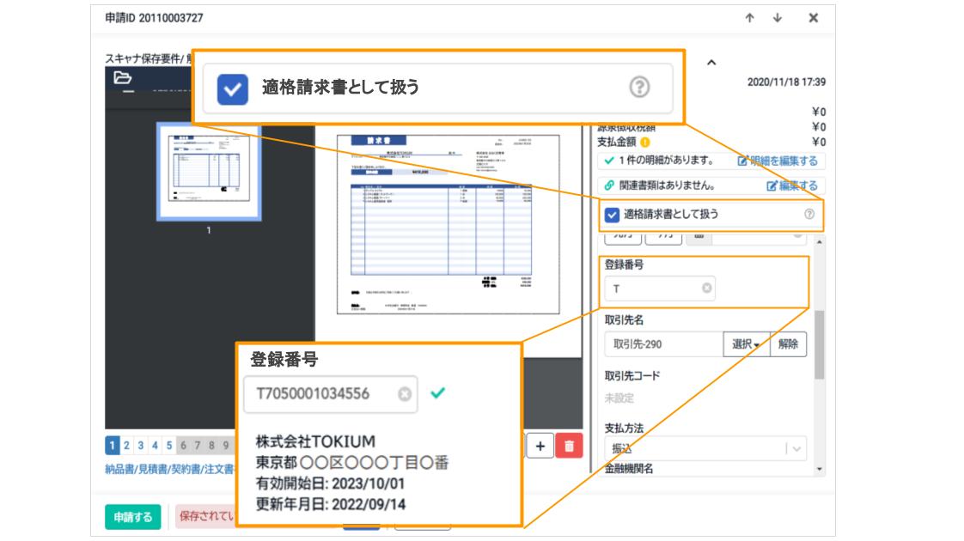The height and width of the screenshot is (541, 964).
Task: Click the help icon in enlarged 適格請求書 callout
Action: click(x=640, y=87)
